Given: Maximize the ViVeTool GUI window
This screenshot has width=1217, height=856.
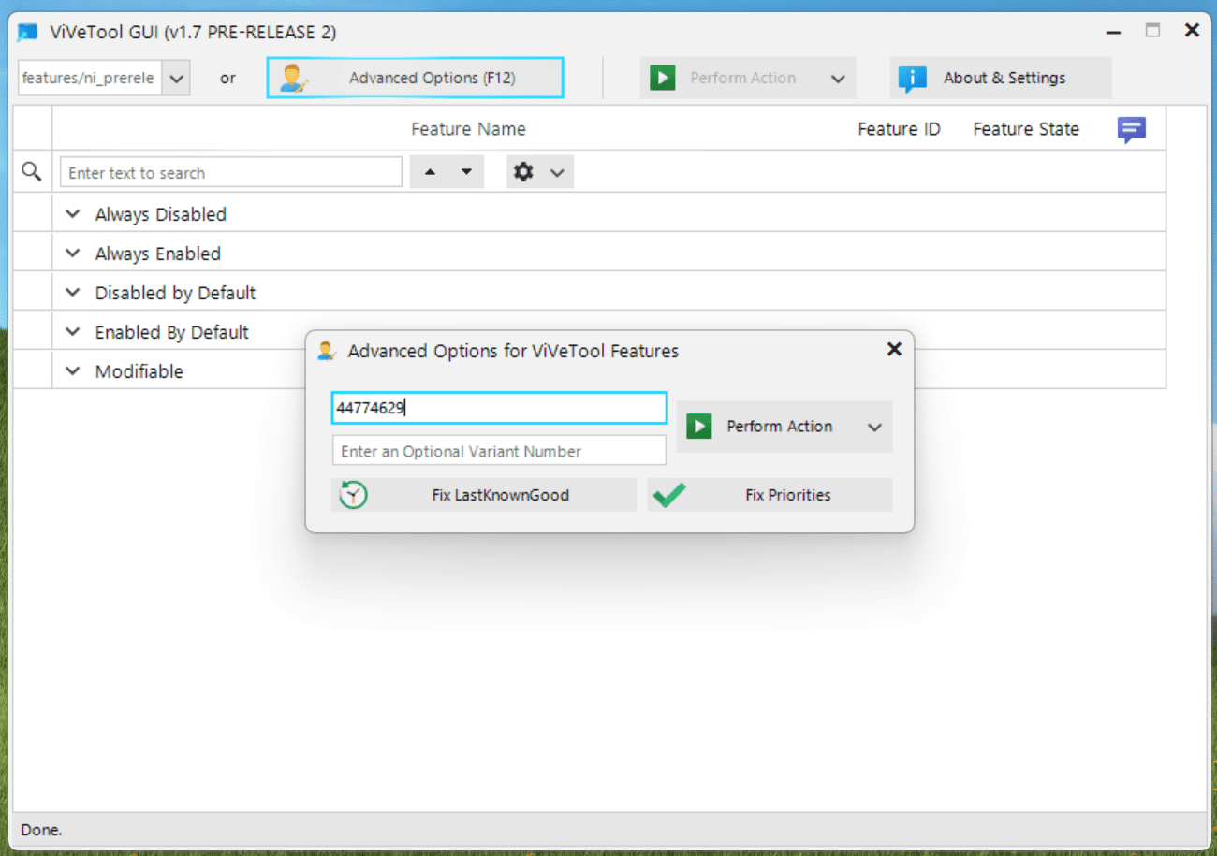Looking at the screenshot, I should [x=1152, y=31].
